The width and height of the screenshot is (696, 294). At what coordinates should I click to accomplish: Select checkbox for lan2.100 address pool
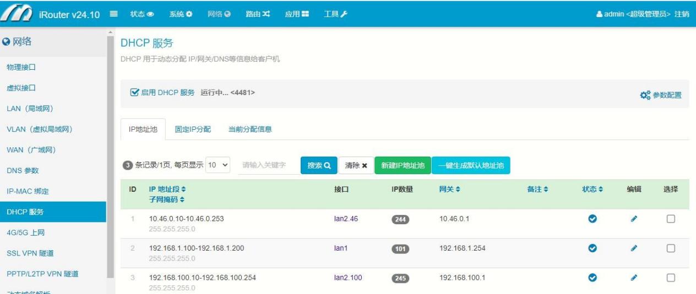point(671,278)
